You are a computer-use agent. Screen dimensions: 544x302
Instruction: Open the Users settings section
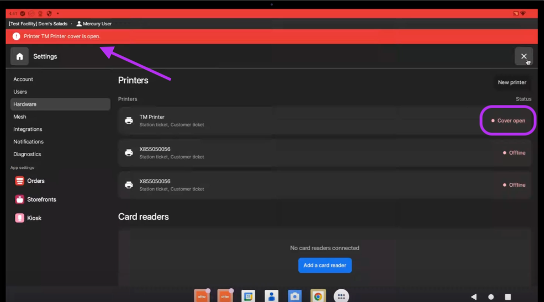20,92
